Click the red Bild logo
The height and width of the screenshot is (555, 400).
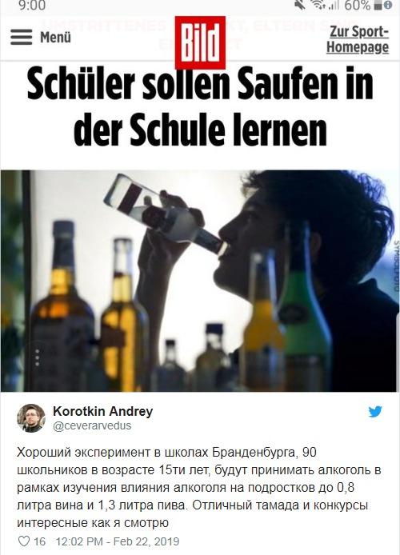click(x=200, y=43)
